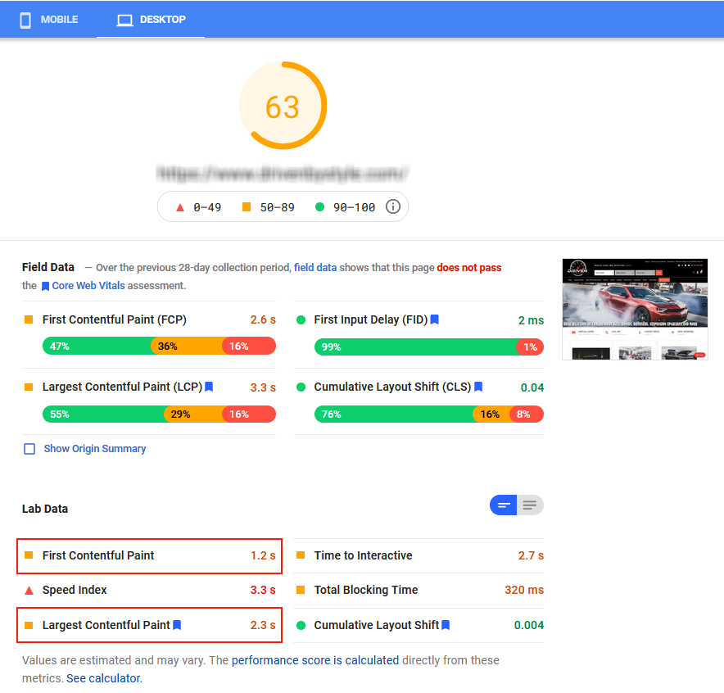Click the Lab Data Cumulative Layout Shift bookmark icon
The height and width of the screenshot is (693, 724).
point(446,625)
